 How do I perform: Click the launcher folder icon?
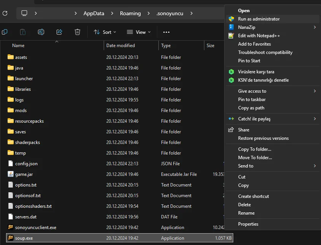coord(10,78)
